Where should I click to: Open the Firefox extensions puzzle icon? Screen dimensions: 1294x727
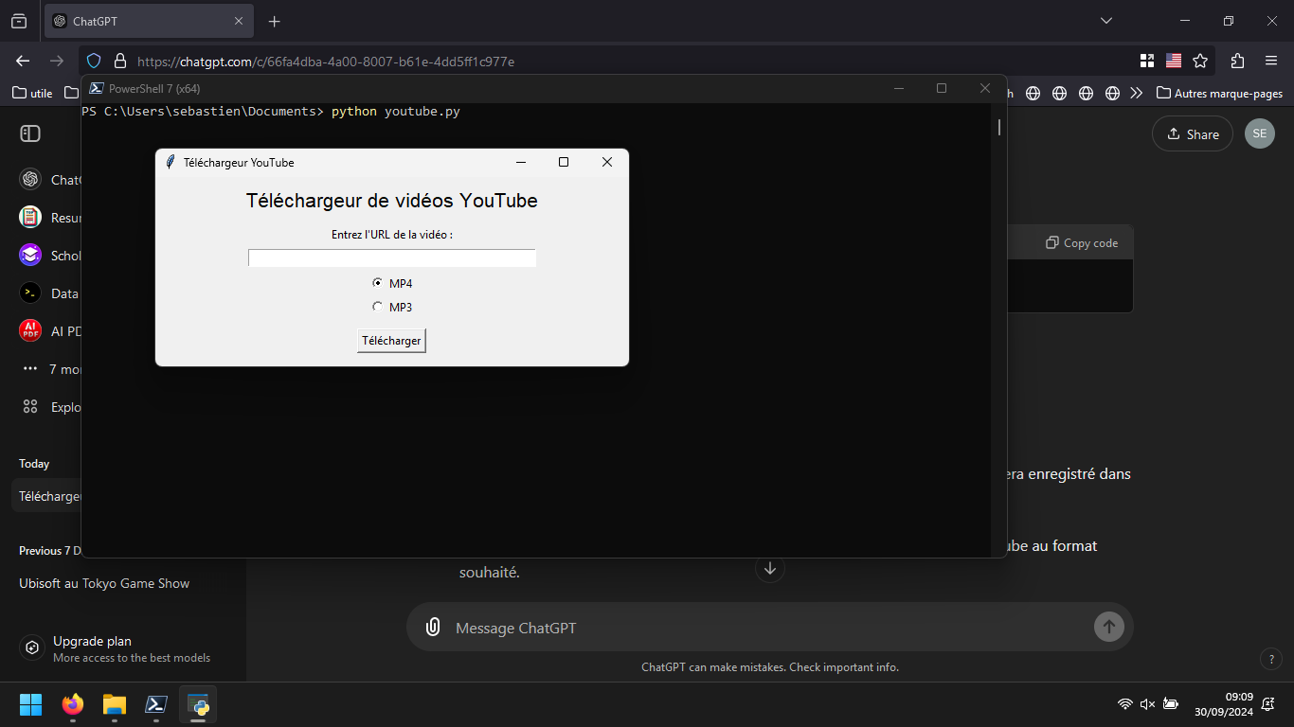[x=1237, y=61]
